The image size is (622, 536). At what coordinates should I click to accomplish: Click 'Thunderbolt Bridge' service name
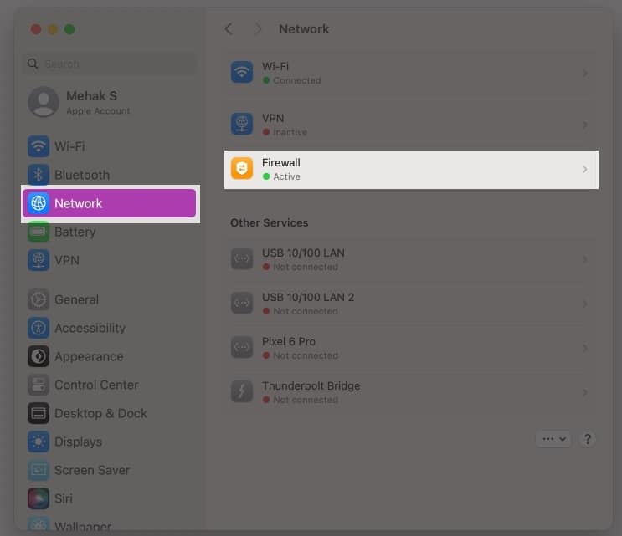click(311, 385)
